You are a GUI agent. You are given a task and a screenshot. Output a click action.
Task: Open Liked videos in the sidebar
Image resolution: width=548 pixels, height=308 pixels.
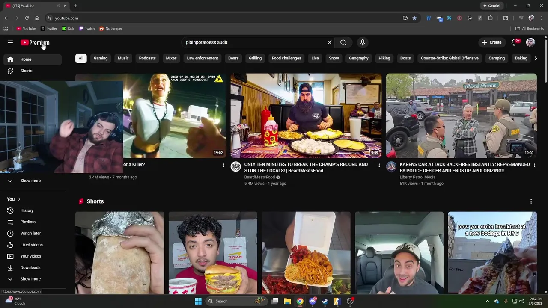[x=33, y=245]
